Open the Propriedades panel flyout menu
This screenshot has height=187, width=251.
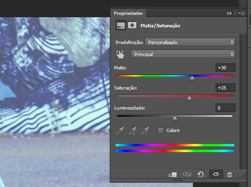241,13
